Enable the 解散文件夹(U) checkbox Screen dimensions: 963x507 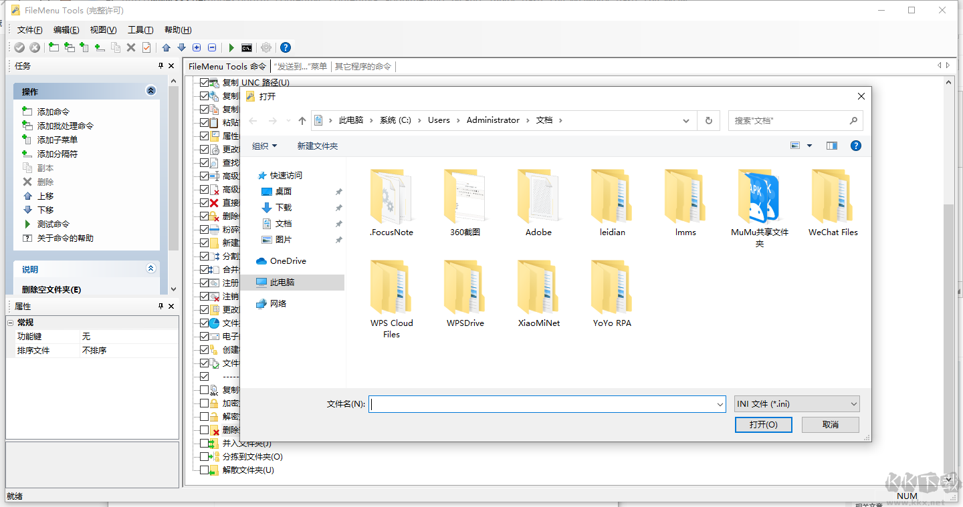(205, 470)
